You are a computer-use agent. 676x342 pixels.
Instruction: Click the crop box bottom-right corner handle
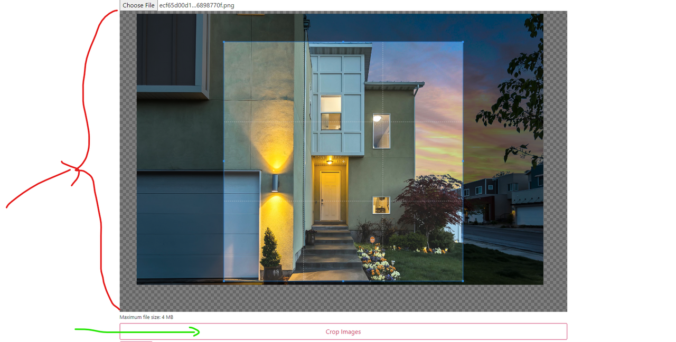click(x=463, y=281)
